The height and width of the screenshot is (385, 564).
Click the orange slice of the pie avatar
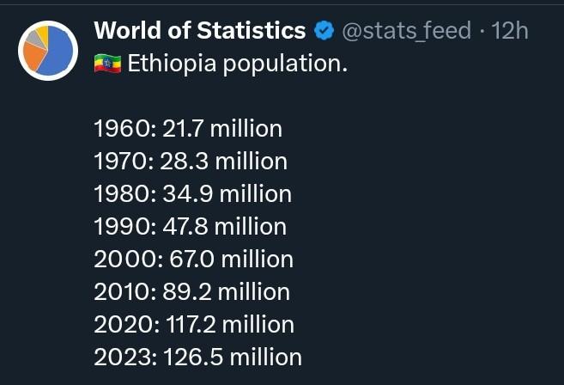33,56
